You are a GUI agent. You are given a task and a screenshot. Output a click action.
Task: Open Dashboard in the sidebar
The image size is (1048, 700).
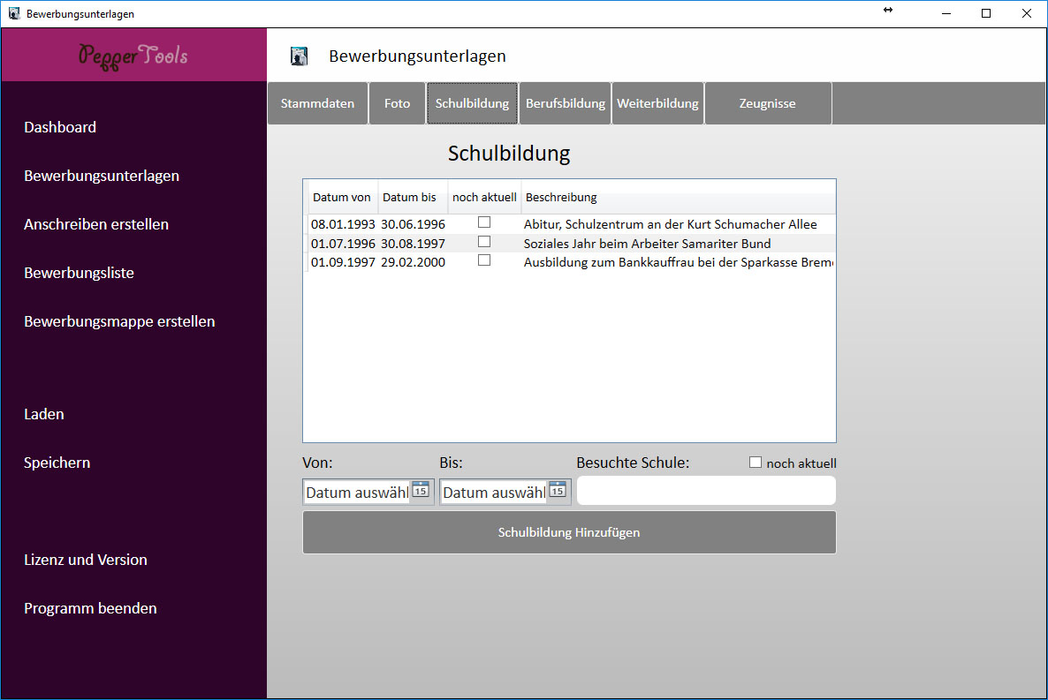[x=60, y=127]
